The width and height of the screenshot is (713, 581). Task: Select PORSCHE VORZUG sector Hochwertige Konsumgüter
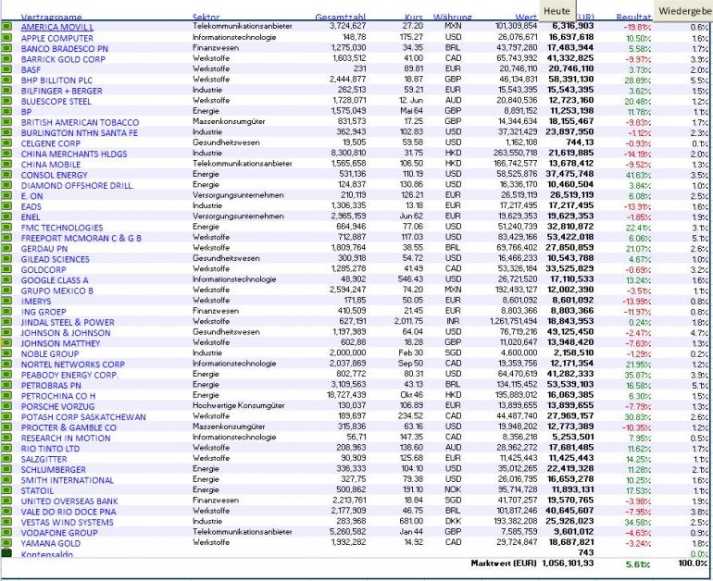click(x=238, y=405)
